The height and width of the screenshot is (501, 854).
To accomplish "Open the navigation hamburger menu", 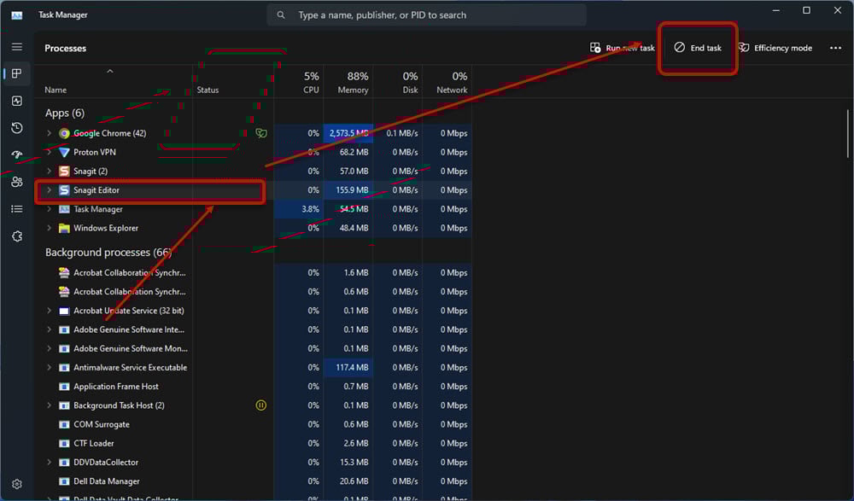I will pos(17,47).
